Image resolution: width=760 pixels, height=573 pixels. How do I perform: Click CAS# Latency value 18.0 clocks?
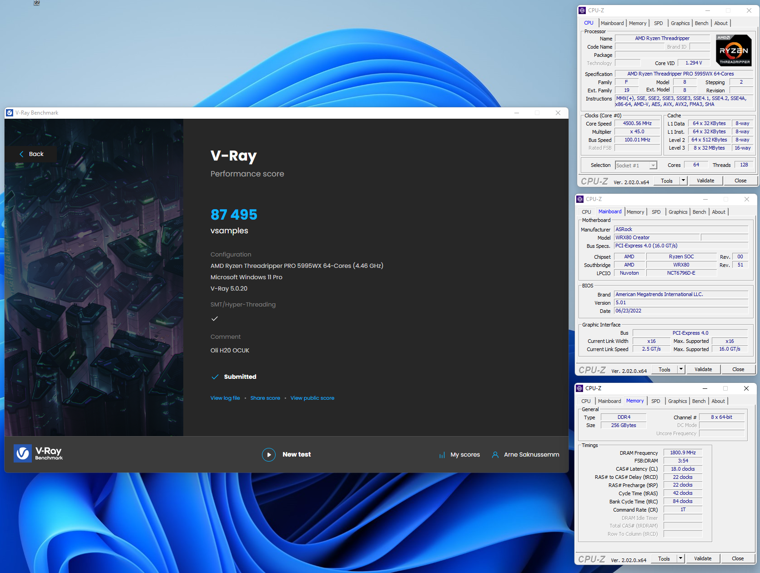(683, 469)
